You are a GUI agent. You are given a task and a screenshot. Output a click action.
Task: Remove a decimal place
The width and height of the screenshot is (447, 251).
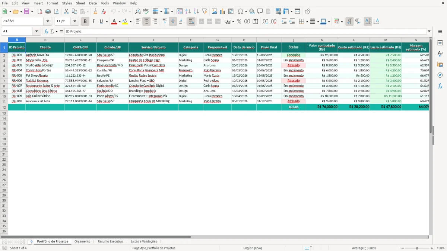[274, 22]
